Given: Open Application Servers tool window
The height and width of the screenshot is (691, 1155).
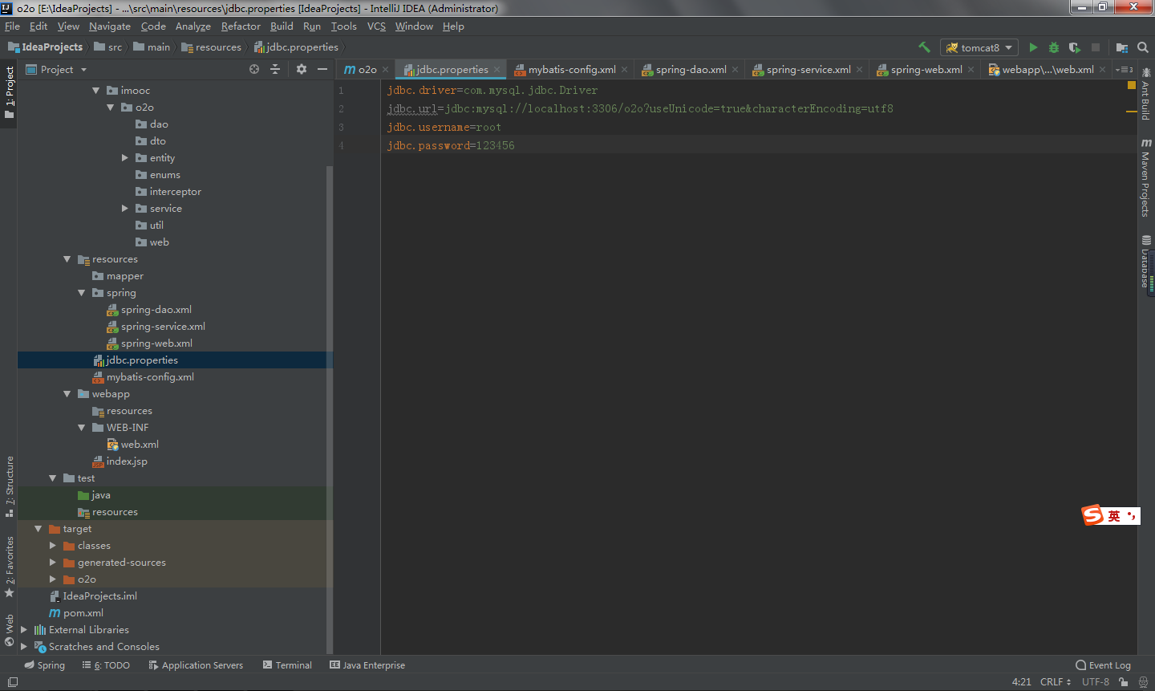Looking at the screenshot, I should (x=196, y=665).
